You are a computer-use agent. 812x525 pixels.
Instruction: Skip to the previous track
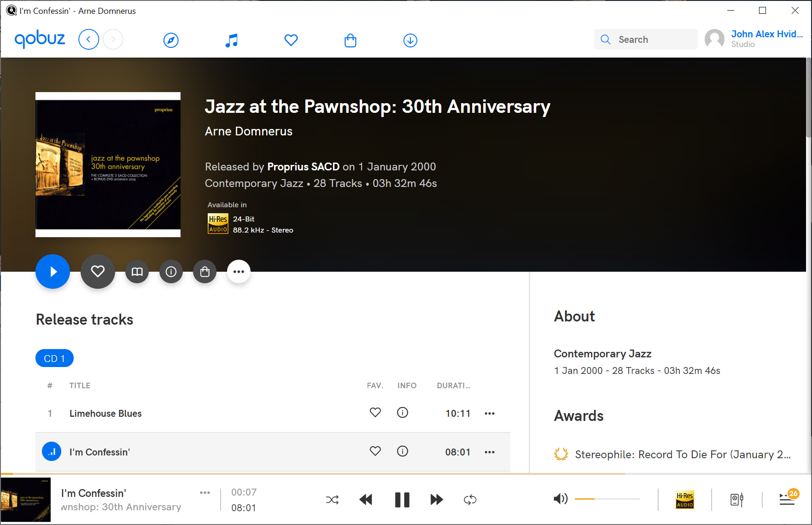366,500
